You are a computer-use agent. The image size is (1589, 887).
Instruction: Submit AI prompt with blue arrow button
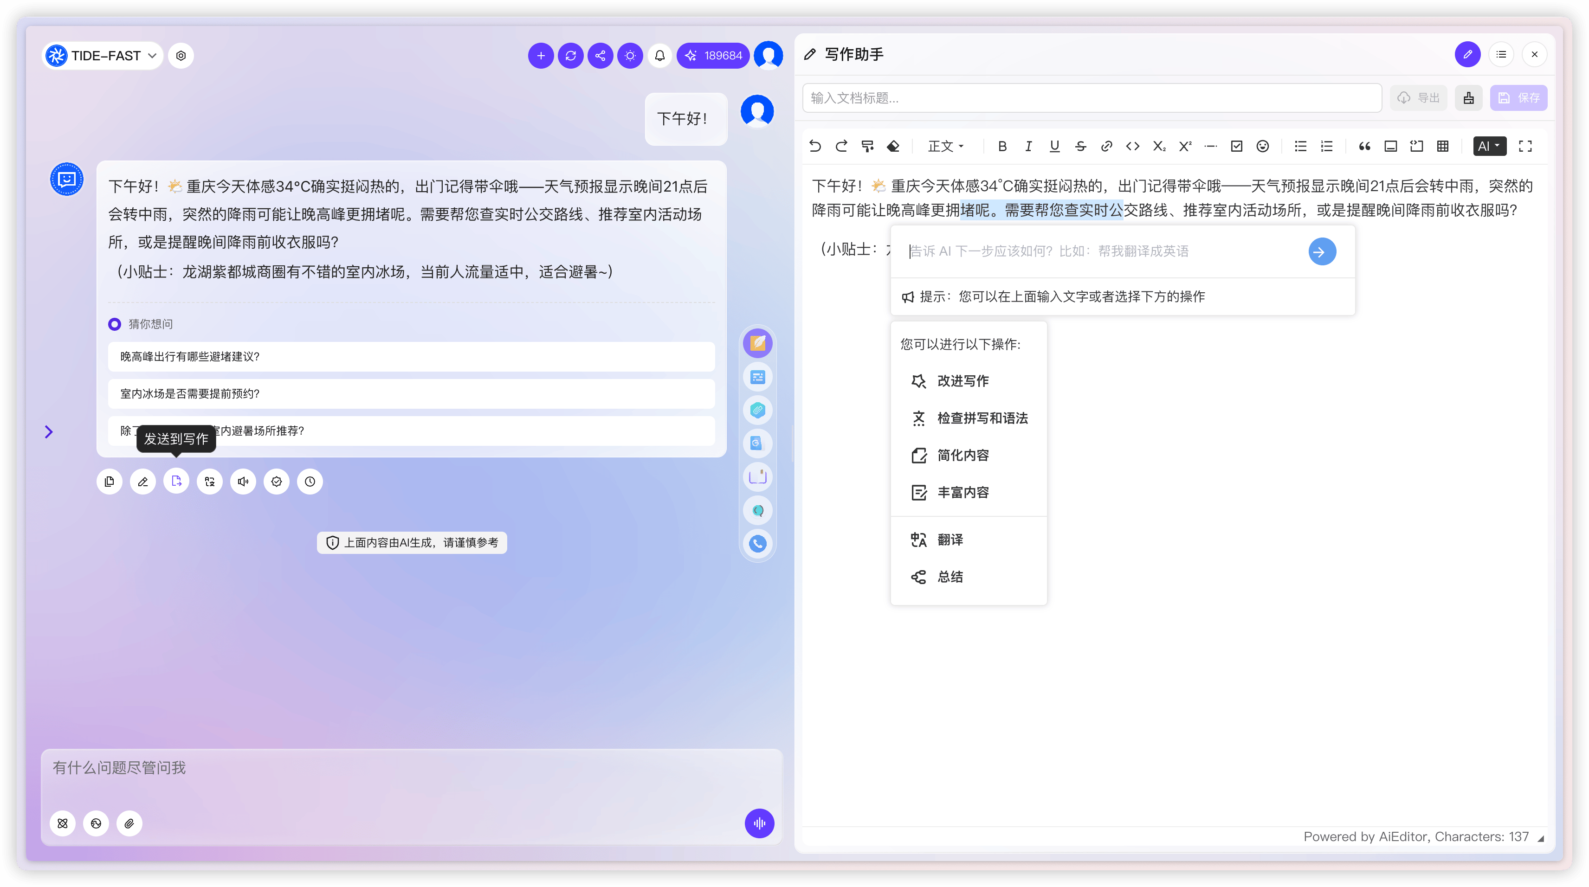point(1322,251)
